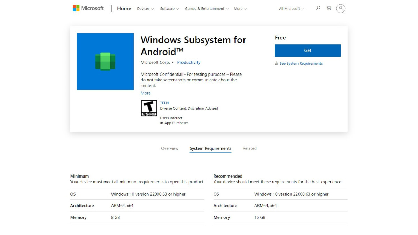The width and height of the screenshot is (418, 235).
Task: Switch to the Overview tab
Action: point(170,148)
